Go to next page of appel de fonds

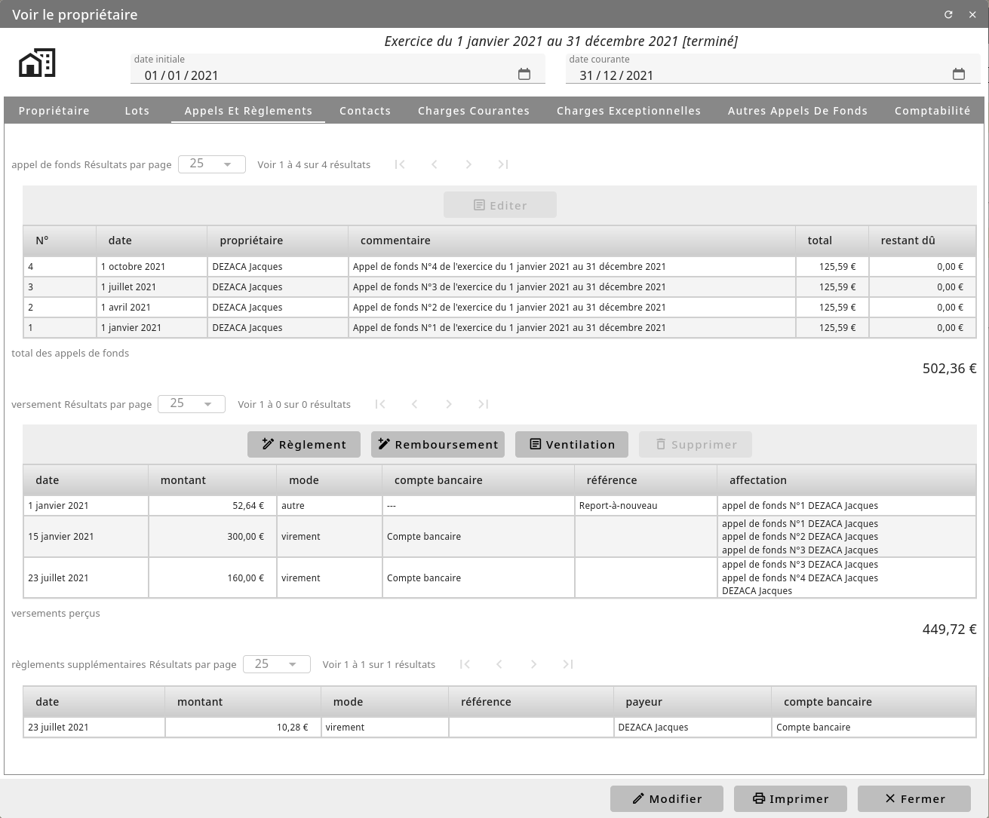468,164
